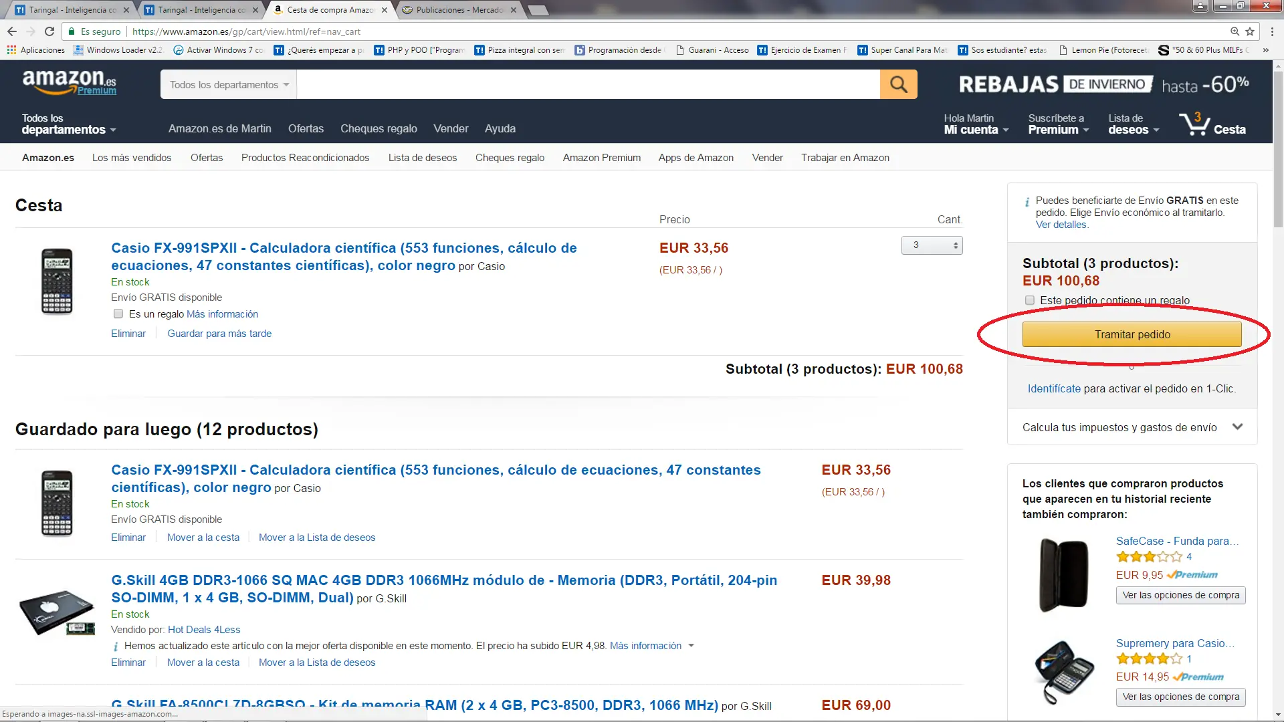Click the orange search magnifier button
Screen dimensions: 1284x722
pyautogui.click(x=898, y=84)
